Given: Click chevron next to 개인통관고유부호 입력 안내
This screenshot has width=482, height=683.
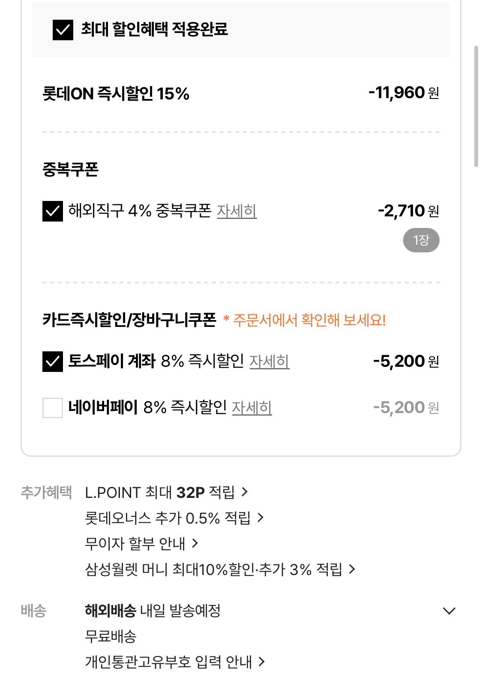Looking at the screenshot, I should tap(262, 662).
